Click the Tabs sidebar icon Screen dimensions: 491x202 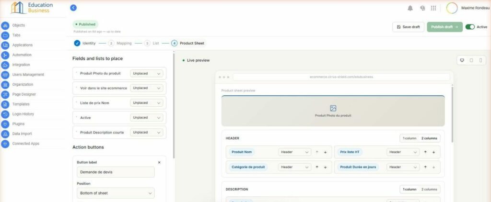5,35
